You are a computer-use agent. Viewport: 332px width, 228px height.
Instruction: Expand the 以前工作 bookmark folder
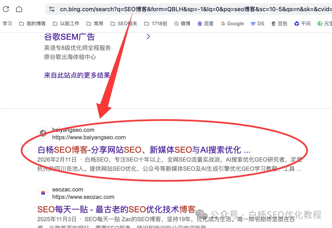(66, 24)
